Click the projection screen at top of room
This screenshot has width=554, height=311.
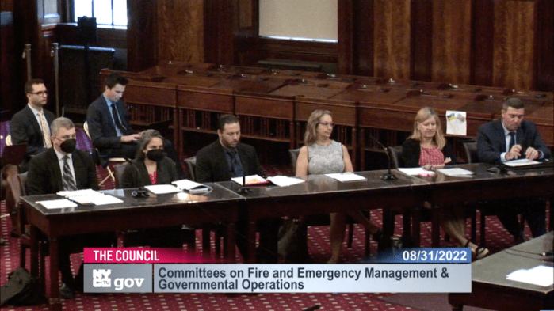(298, 21)
